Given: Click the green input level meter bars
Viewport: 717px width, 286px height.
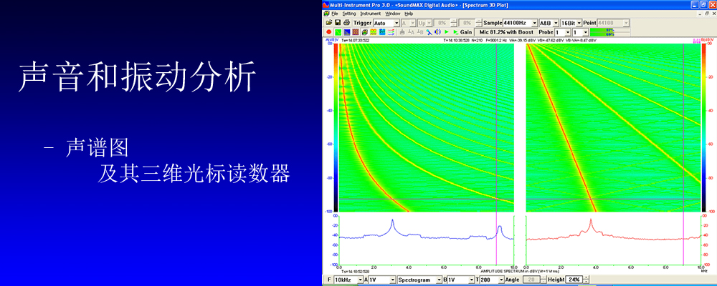Looking at the screenshot, I should pos(610,32).
